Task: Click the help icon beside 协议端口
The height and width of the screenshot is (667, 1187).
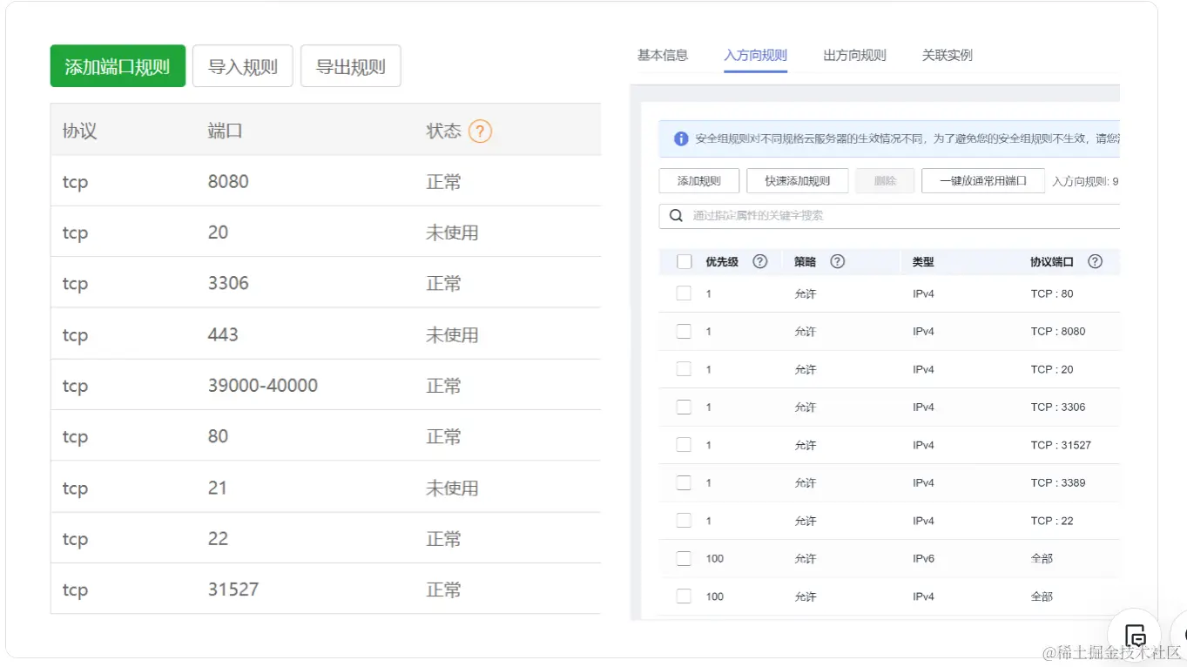Action: click(1095, 261)
